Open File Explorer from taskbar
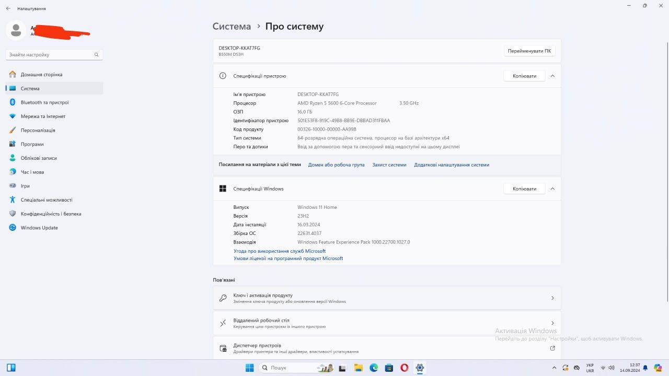The height and width of the screenshot is (376, 669). [x=358, y=368]
